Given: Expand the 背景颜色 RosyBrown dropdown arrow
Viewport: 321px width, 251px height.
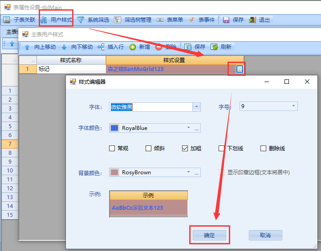Looking at the screenshot, I should 188,173.
